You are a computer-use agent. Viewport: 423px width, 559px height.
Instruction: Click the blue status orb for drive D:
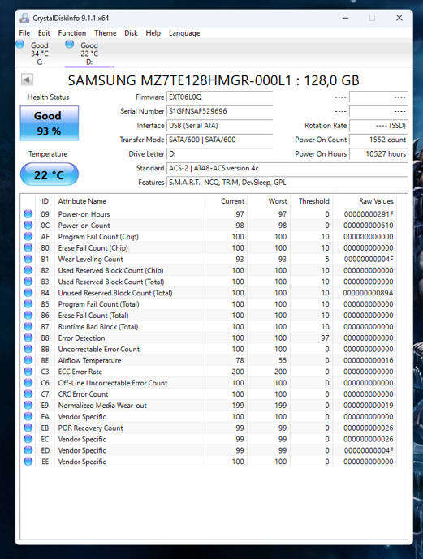(x=70, y=44)
